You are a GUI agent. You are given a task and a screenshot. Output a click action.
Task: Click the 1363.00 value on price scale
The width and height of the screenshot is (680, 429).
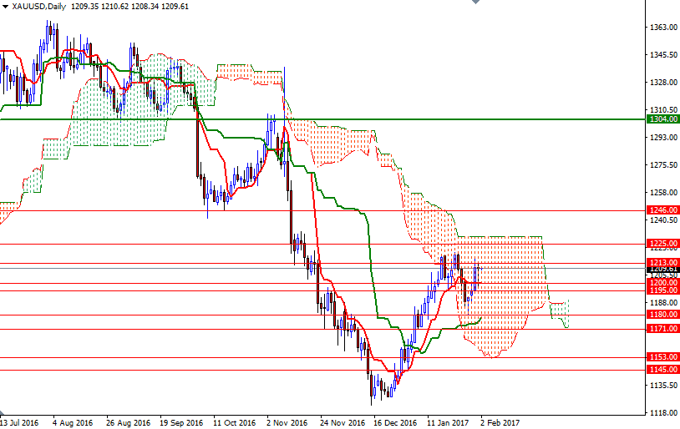pos(662,28)
